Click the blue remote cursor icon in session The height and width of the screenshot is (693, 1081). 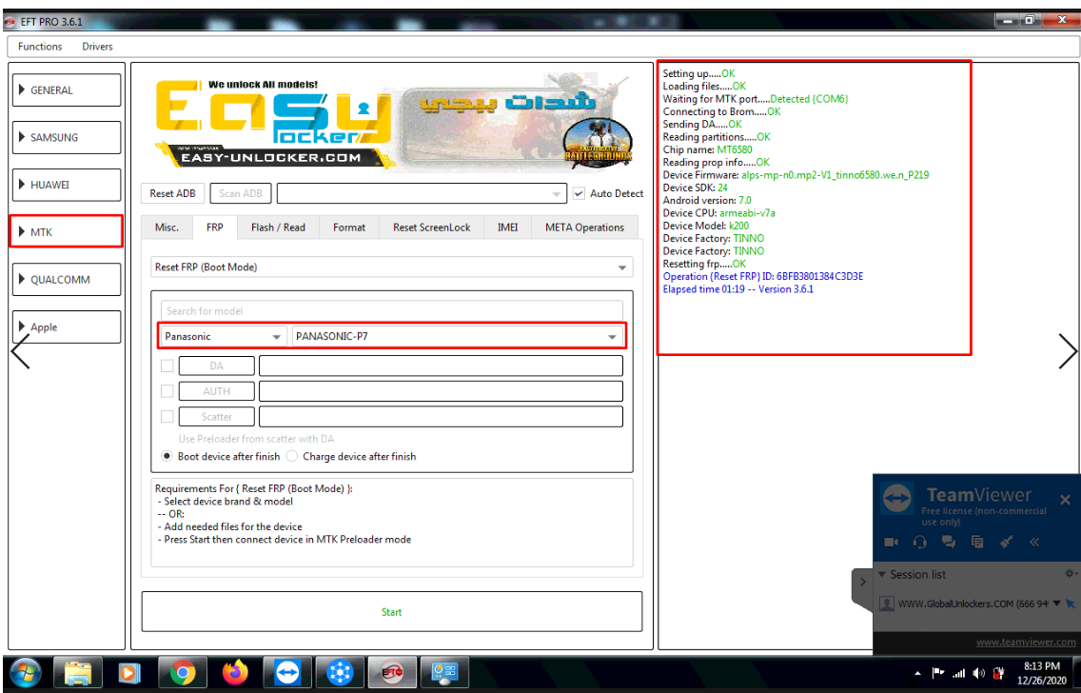(1070, 604)
